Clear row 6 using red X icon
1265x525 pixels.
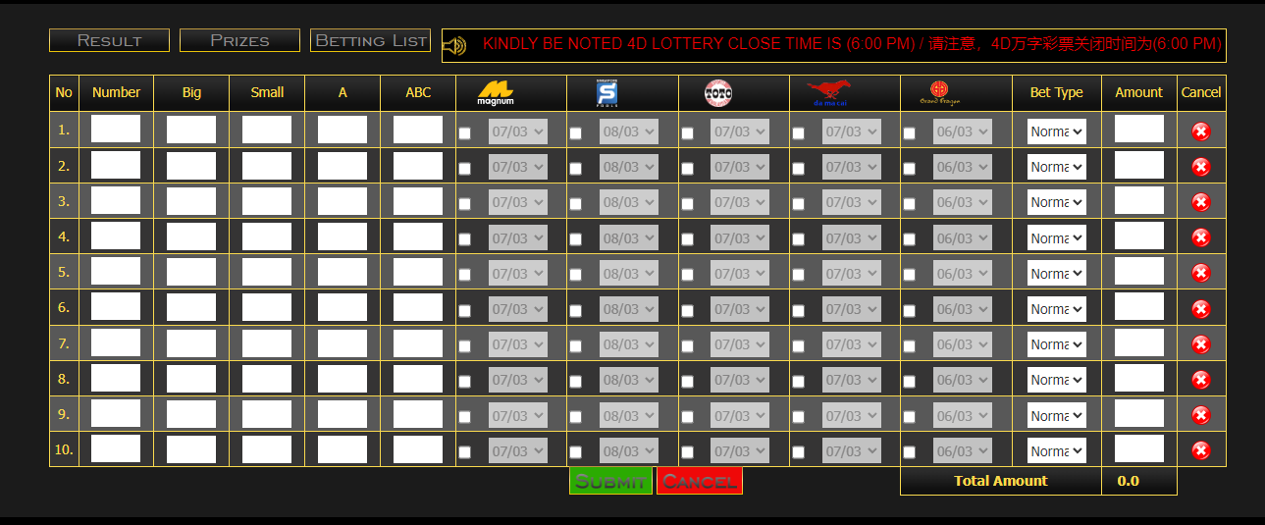(1200, 309)
